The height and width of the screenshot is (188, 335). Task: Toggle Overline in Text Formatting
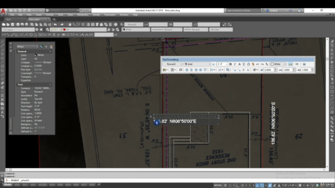click(x=248, y=64)
